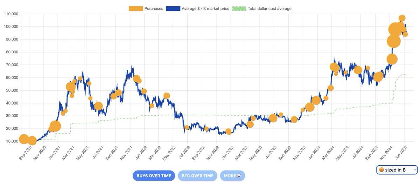
Task: Click the orange coin icon in size selector
Action: [x=381, y=170]
